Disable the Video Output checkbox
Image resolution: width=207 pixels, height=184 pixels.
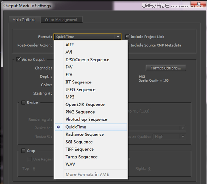18,59
